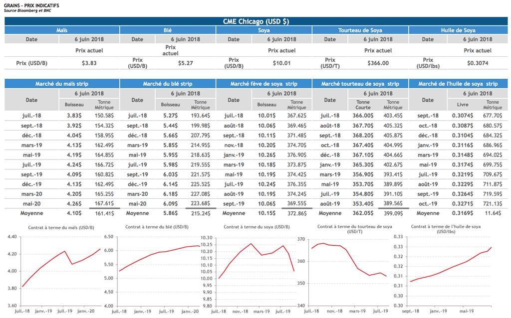Select the Marché fève de soya strip header
This screenshot has width=511, height=318.
tap(263, 84)
